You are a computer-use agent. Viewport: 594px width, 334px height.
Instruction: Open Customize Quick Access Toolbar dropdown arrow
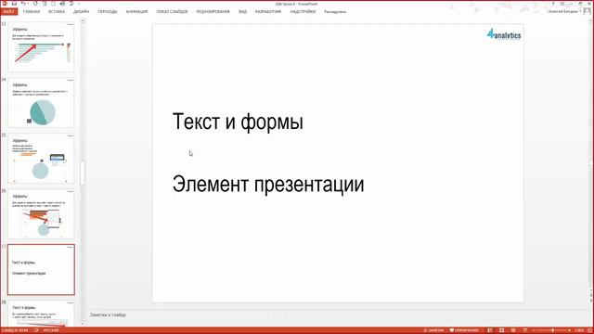pyautogui.click(x=79, y=4)
